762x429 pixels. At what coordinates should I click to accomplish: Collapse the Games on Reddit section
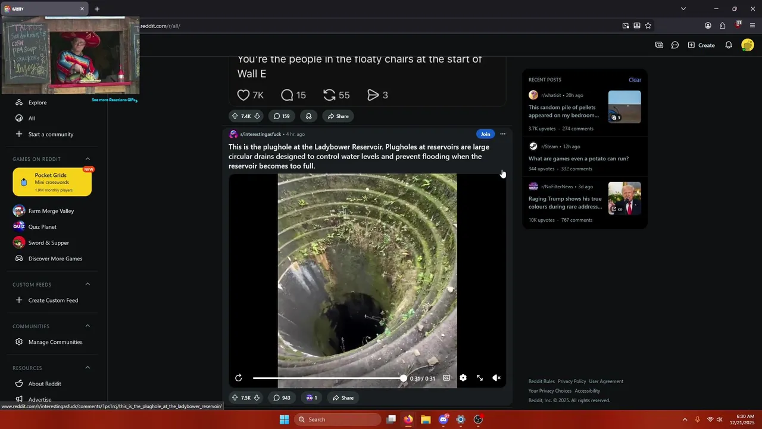tap(88, 159)
